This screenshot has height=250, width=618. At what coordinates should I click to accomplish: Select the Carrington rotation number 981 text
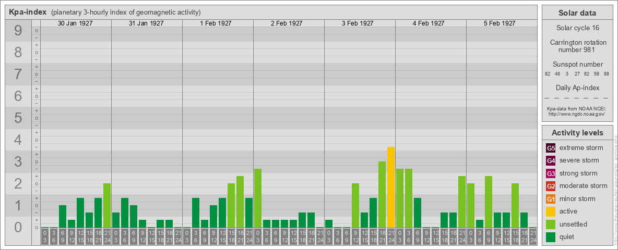coord(577,46)
